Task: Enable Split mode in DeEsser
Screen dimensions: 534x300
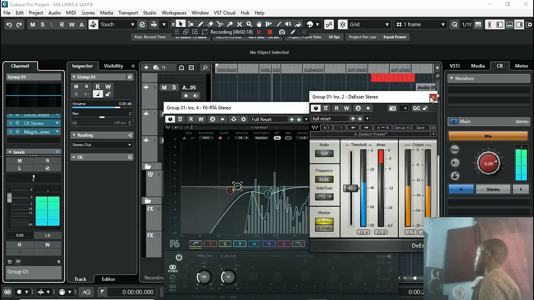Action: point(324,153)
